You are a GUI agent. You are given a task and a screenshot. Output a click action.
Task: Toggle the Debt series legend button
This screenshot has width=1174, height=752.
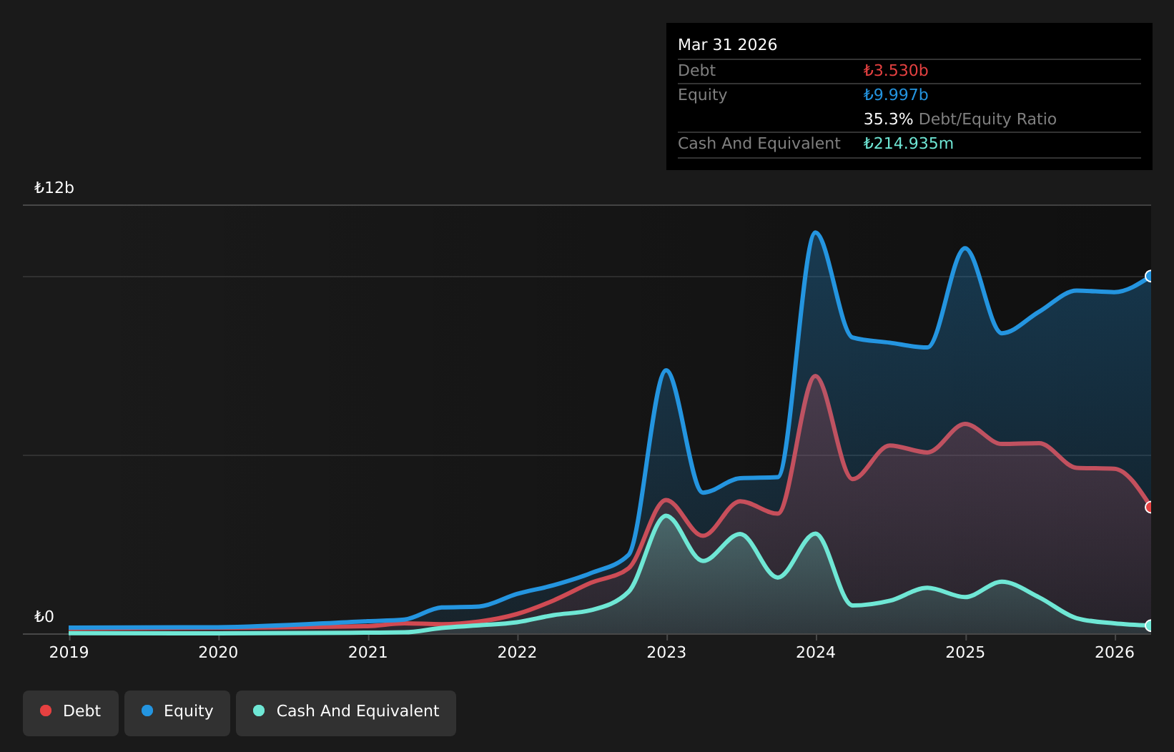coord(71,713)
